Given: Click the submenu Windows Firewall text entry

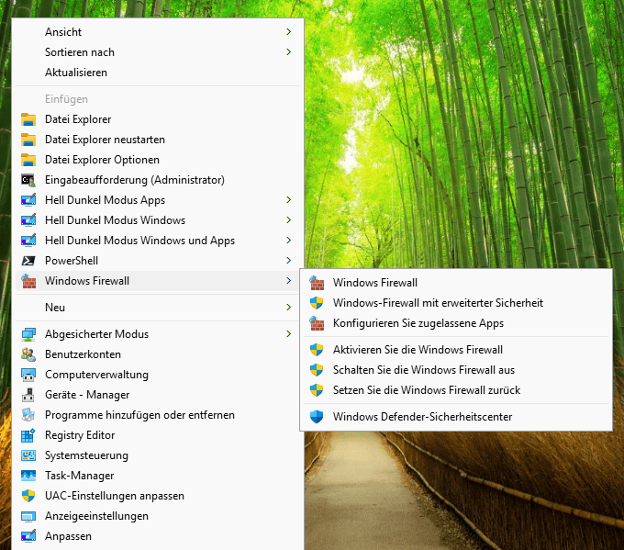Looking at the screenshot, I should pos(375,283).
